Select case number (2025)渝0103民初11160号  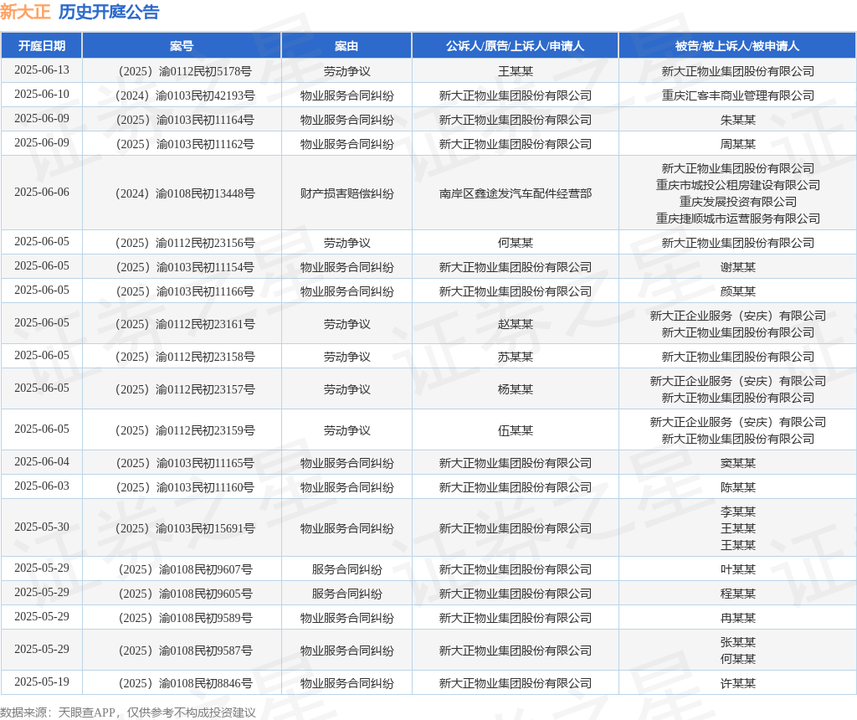[x=185, y=487]
